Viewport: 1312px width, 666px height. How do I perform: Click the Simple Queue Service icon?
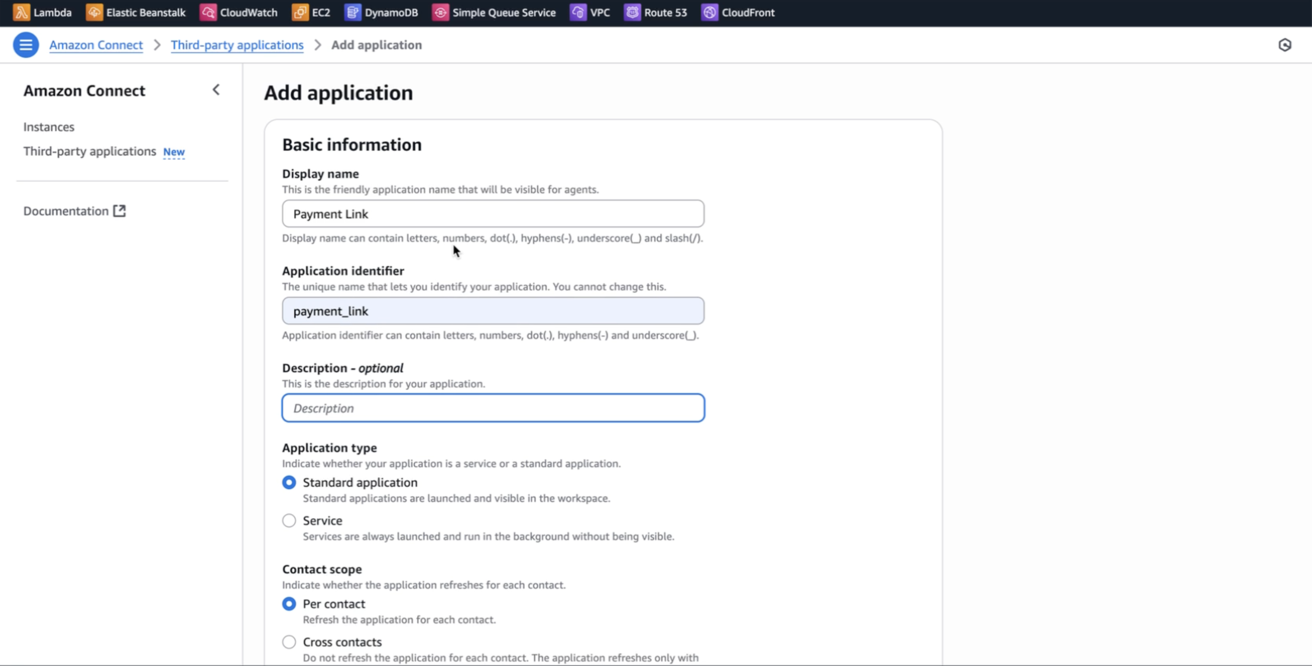point(440,12)
